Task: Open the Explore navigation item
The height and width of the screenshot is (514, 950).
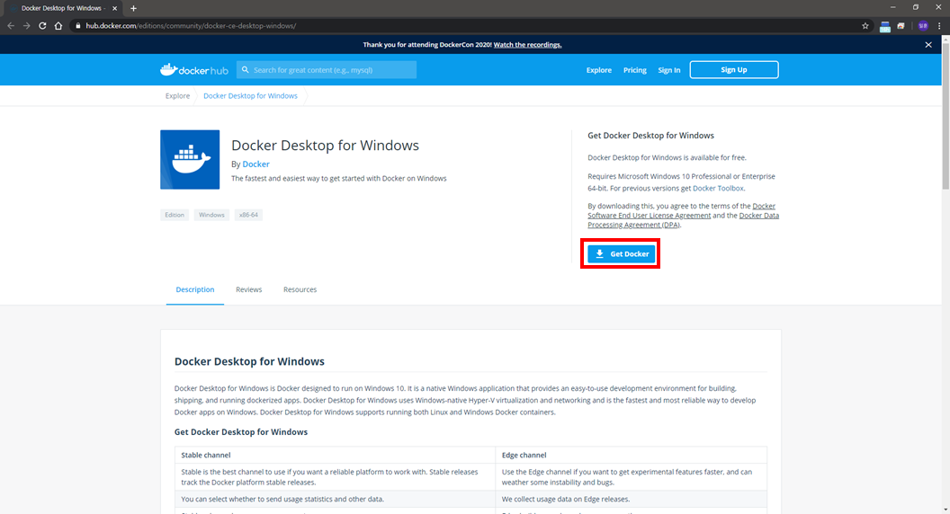Action: click(x=598, y=70)
